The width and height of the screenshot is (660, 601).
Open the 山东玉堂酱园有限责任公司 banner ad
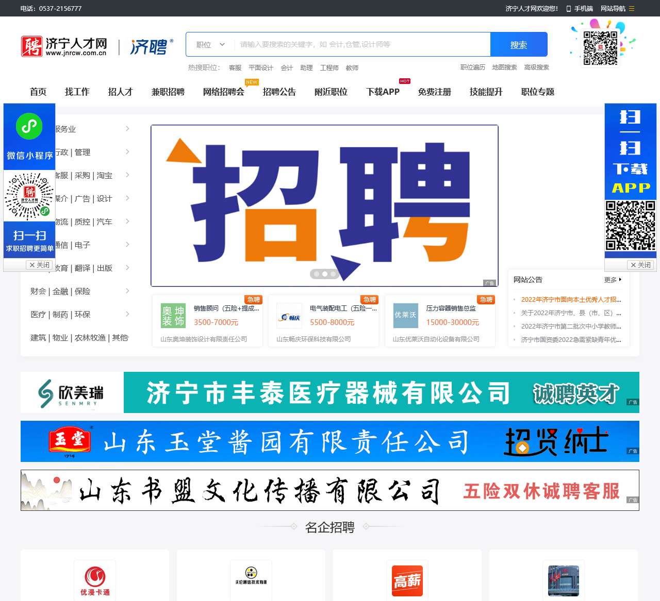tap(330, 441)
